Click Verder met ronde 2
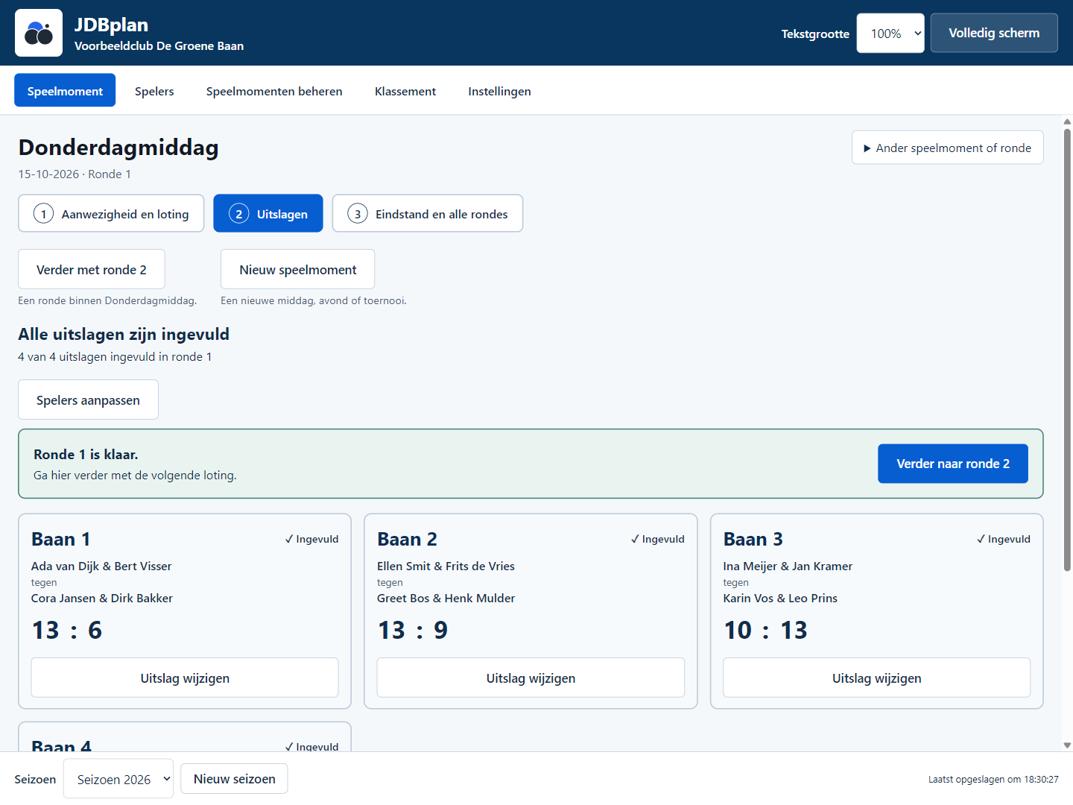Viewport: 1073px width, 805px height. click(x=92, y=269)
